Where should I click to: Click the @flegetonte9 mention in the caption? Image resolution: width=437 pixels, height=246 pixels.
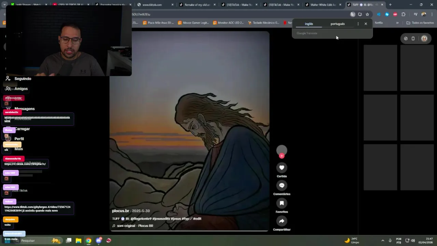click(141, 219)
